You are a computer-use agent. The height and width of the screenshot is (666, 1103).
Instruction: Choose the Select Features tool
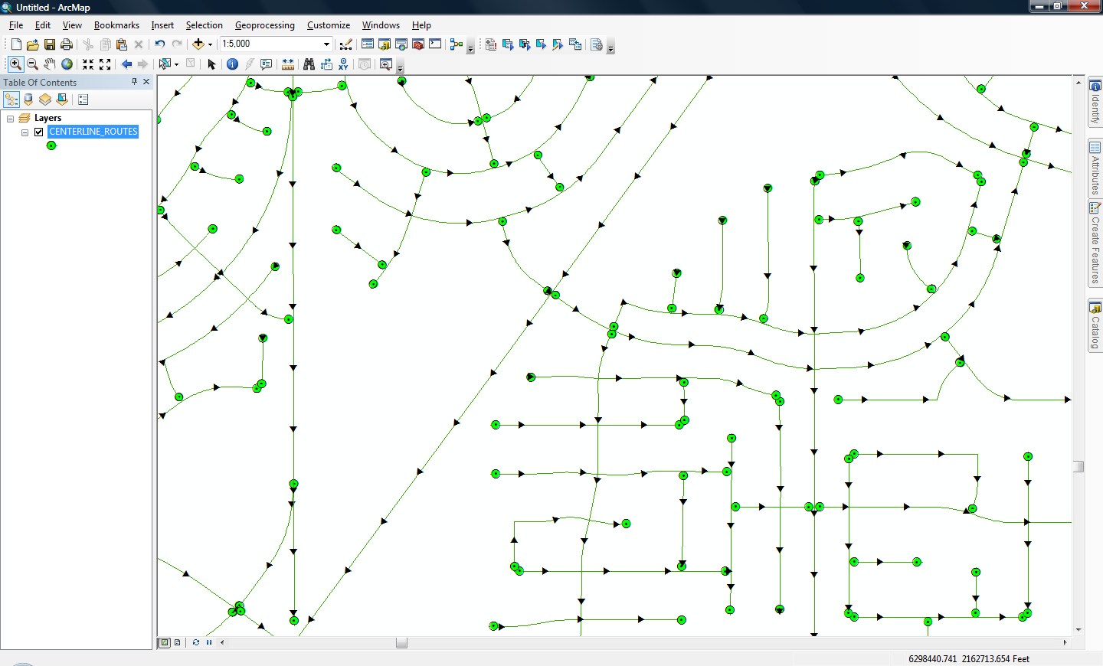pos(164,64)
